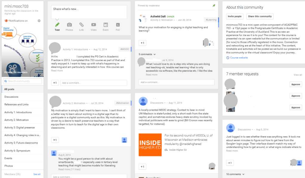Open the Course website link
The image size is (305, 178).
point(239,58)
